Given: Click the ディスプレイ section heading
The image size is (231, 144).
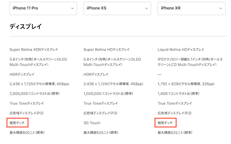Looking at the screenshot, I should [25, 27].
